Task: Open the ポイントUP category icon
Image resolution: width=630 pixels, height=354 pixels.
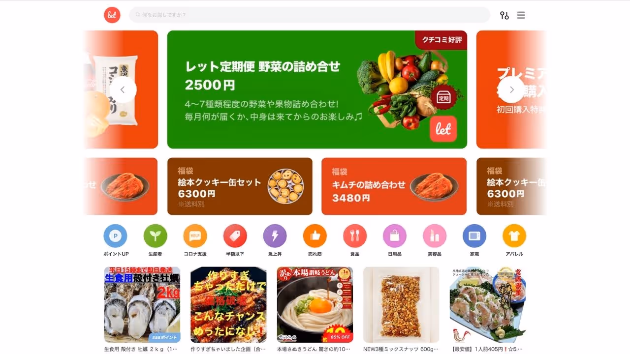Action: (115, 236)
